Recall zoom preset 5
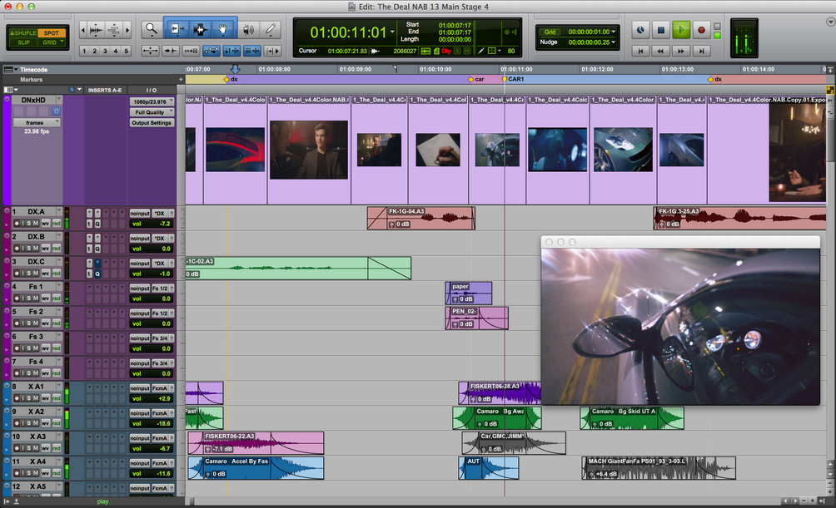Image resolution: width=836 pixels, height=508 pixels. click(127, 51)
